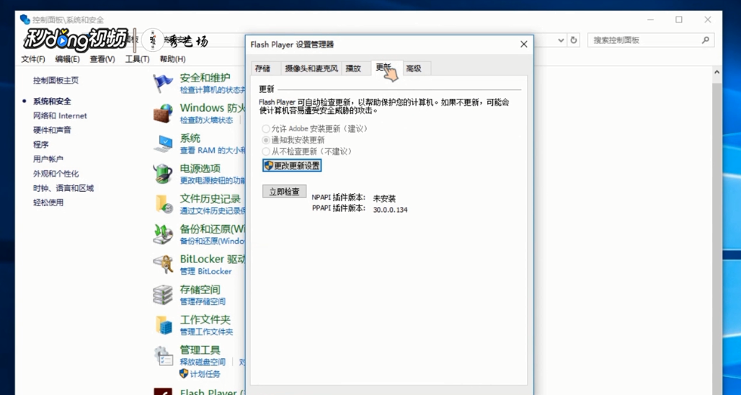Open the 管理工具 heading link
This screenshot has height=395, width=741.
click(x=200, y=350)
